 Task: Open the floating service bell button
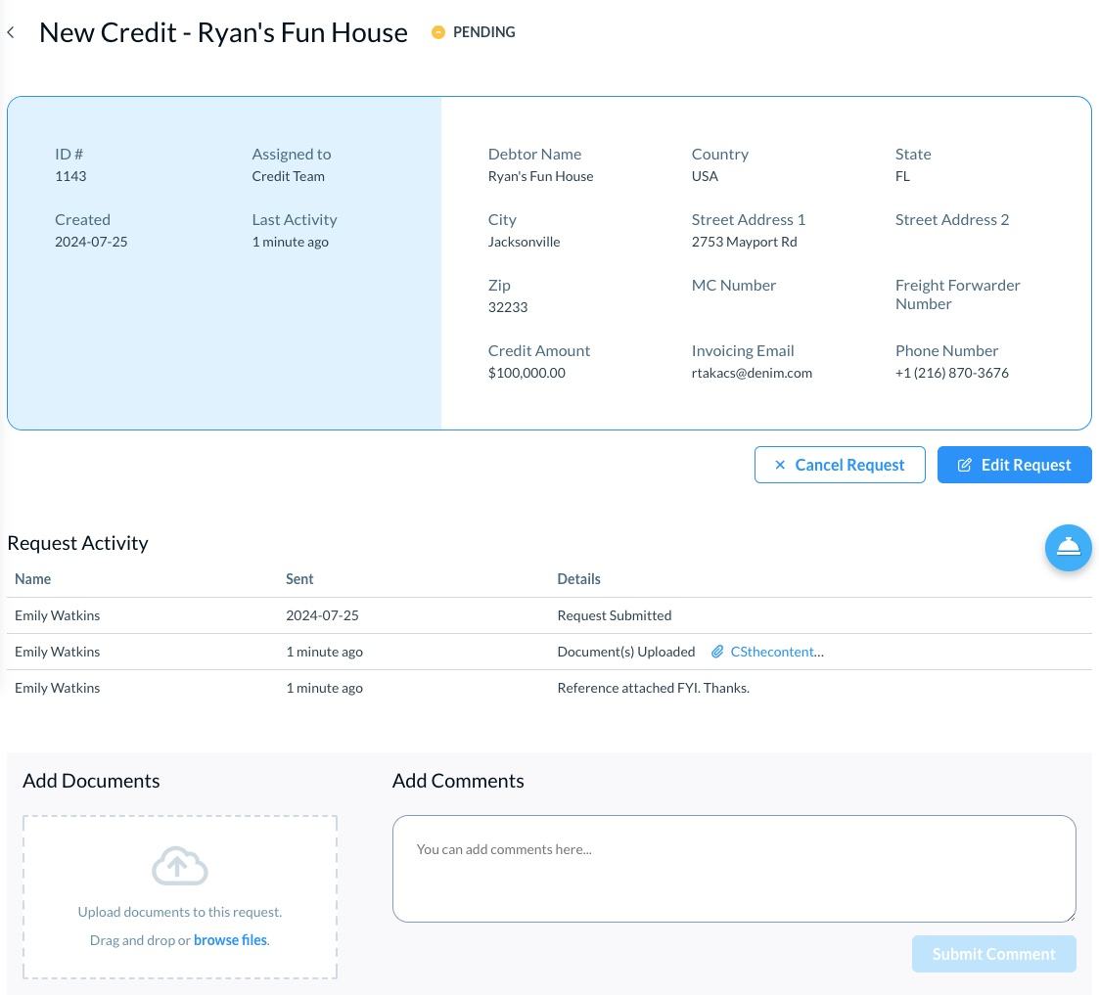[1068, 548]
